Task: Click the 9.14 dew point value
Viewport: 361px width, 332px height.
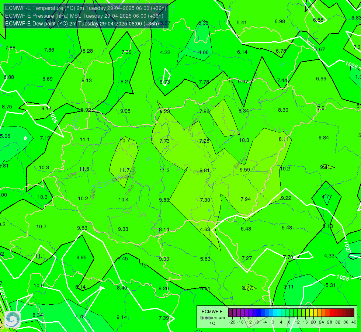Action: point(122,318)
